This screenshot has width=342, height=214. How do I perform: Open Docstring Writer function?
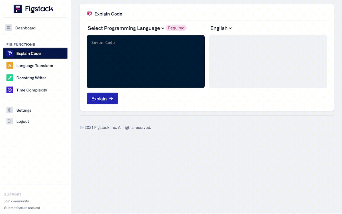coord(31,78)
